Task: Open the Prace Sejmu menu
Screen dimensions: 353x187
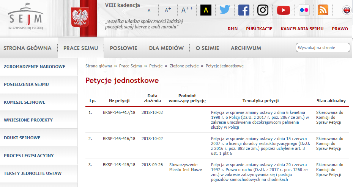Action: click(80, 48)
